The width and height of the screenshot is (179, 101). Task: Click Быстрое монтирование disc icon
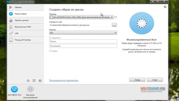(x=30, y=89)
